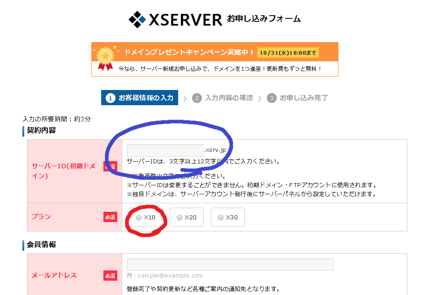Click step 3 お申し込み完了

[297, 98]
